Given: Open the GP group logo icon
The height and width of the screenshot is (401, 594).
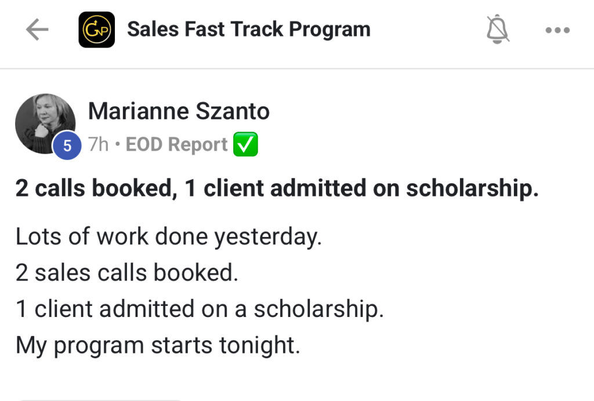Looking at the screenshot, I should coord(96,30).
